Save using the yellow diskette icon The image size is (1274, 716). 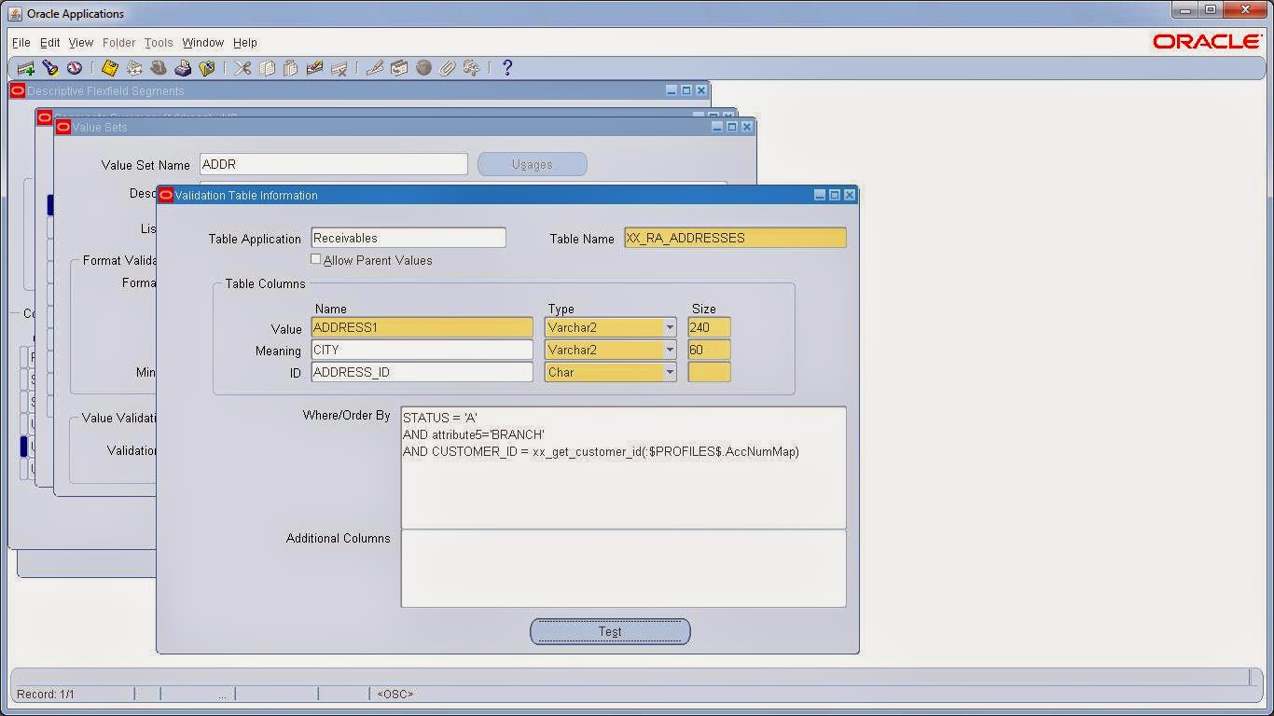[x=110, y=68]
